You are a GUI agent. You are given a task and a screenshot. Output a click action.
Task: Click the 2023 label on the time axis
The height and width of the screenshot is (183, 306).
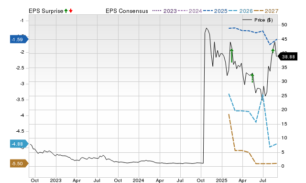pyautogui.click(x=55, y=180)
